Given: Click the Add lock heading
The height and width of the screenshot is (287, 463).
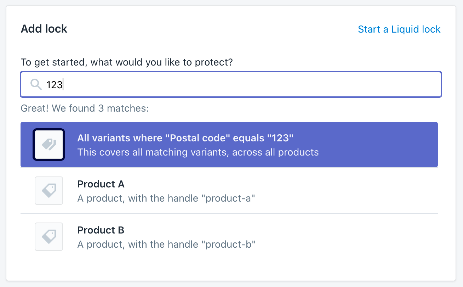Looking at the screenshot, I should 44,29.
